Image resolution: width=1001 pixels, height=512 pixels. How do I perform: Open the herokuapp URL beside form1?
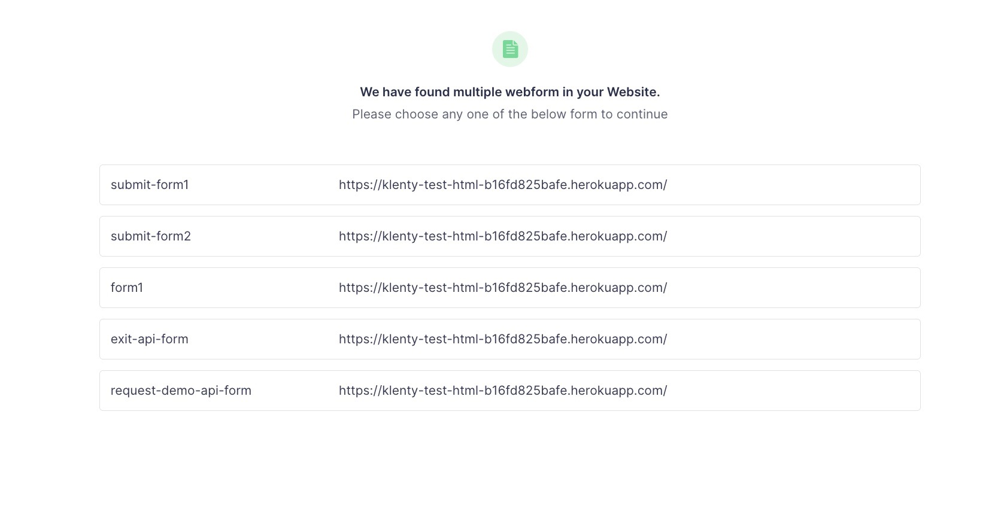tap(503, 288)
